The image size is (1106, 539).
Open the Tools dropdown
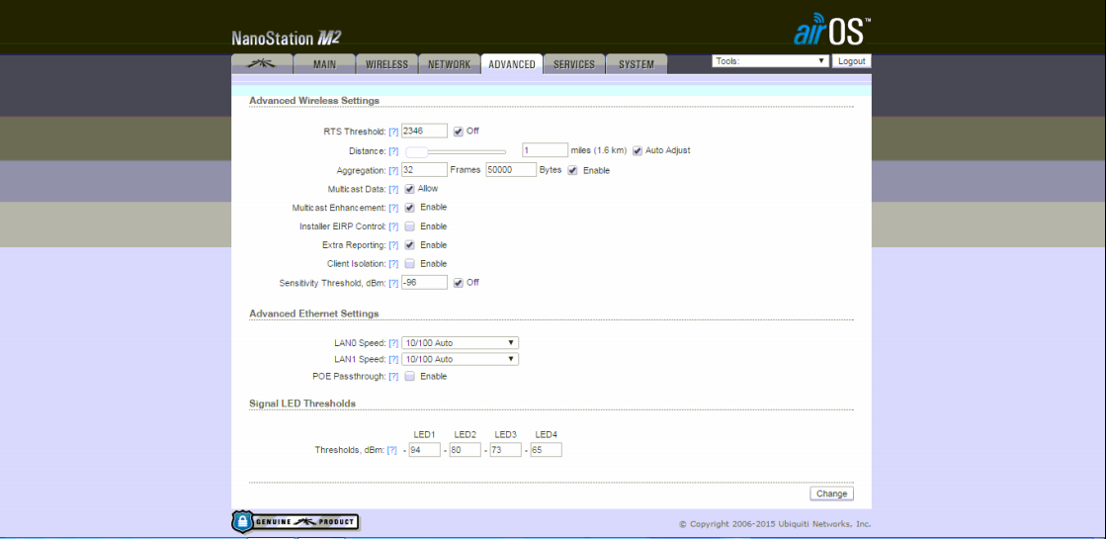point(770,61)
